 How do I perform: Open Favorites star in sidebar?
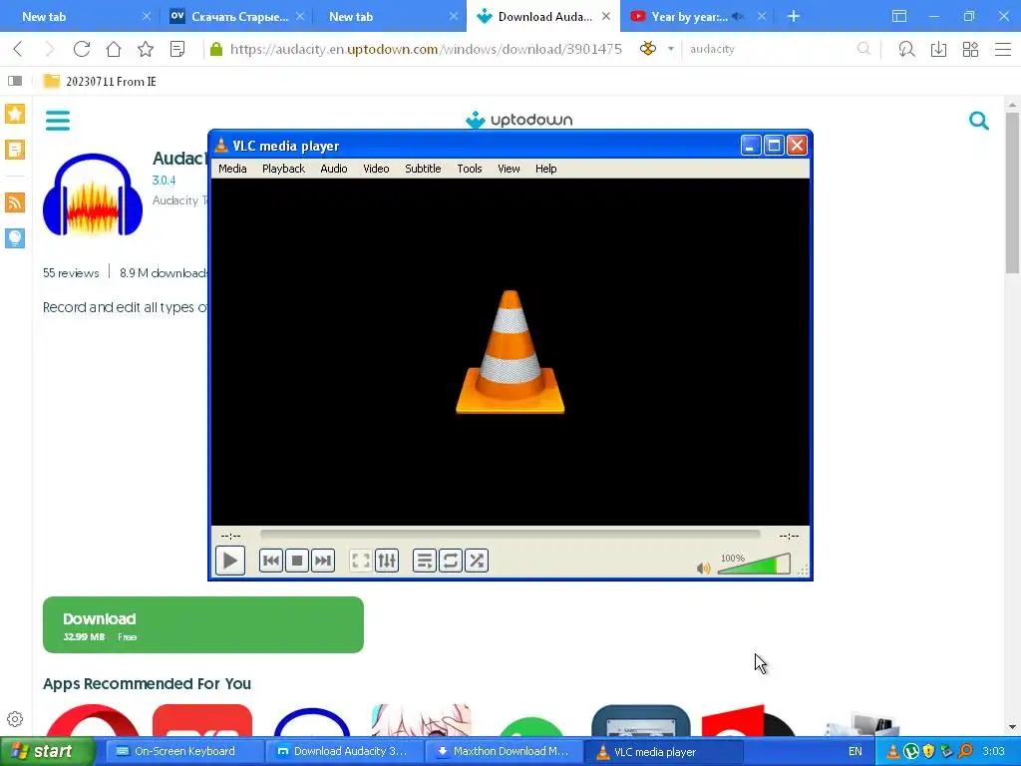coord(15,114)
